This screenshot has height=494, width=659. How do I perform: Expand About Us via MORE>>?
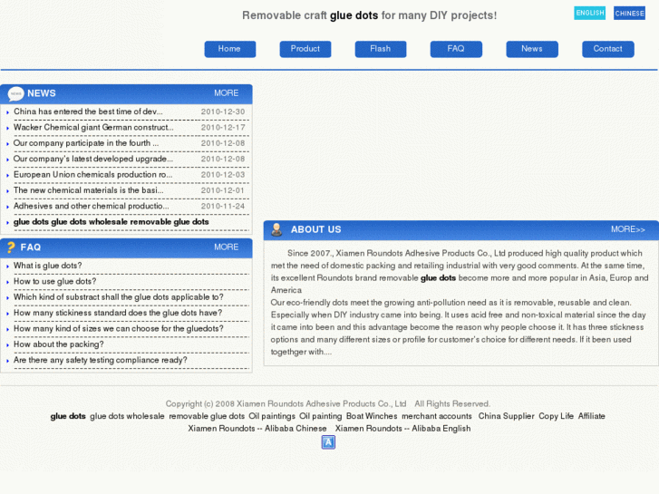coord(628,229)
